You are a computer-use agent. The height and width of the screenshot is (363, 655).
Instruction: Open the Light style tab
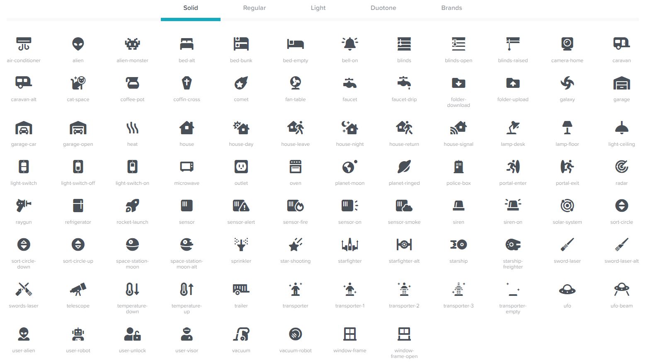tap(318, 8)
